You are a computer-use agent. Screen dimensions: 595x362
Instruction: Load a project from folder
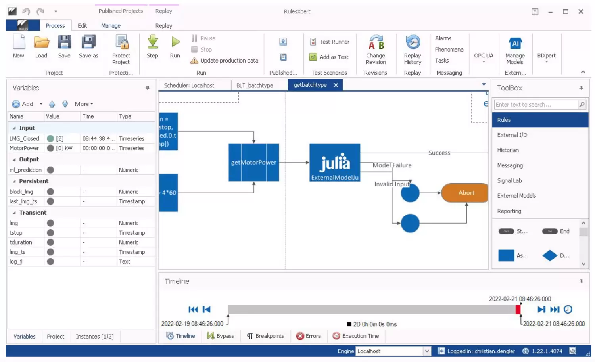point(41,47)
